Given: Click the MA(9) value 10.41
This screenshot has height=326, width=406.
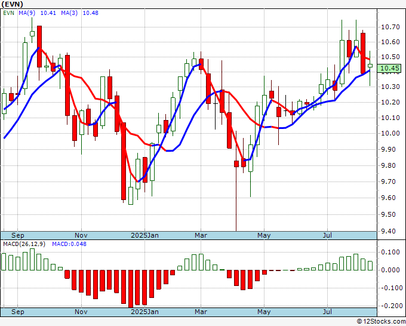Looking at the screenshot, I should click(48, 13).
